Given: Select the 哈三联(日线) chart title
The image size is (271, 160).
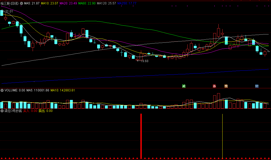Looking at the screenshot, I should click(10, 3).
